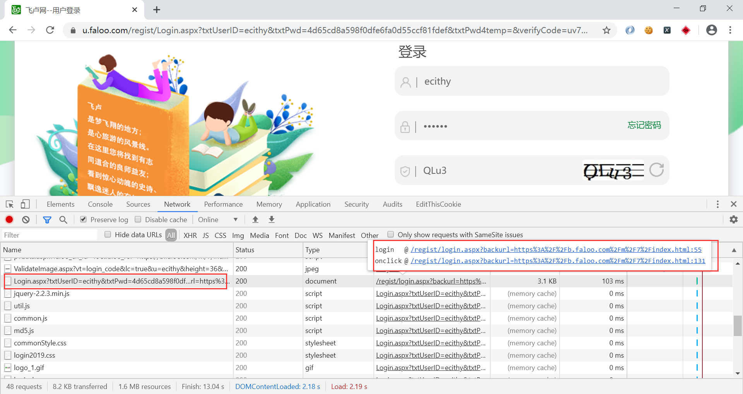Screen dimensions: 743x394
Task: Bookmark this page with the star icon
Action: (606, 30)
